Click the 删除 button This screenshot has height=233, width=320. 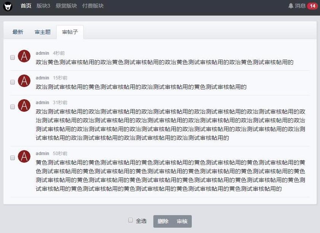[x=163, y=221]
